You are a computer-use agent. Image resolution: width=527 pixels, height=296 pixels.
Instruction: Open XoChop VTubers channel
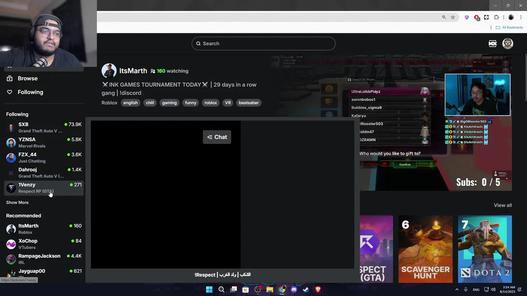(44, 244)
